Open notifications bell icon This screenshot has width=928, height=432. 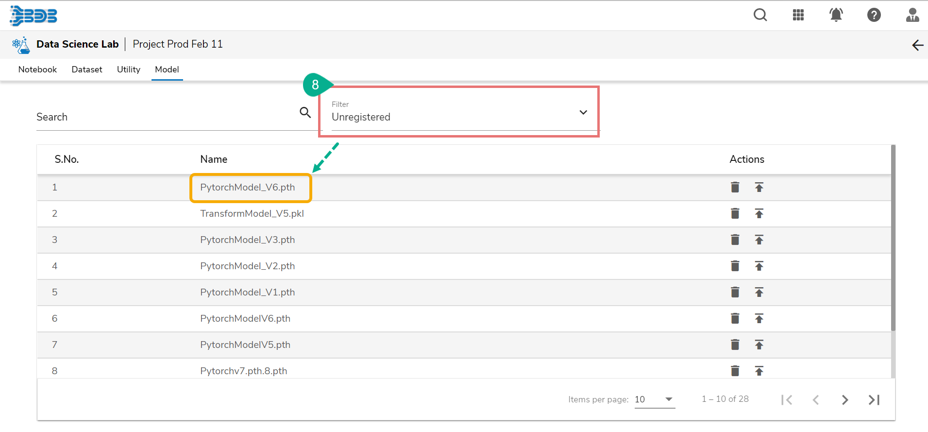point(836,15)
